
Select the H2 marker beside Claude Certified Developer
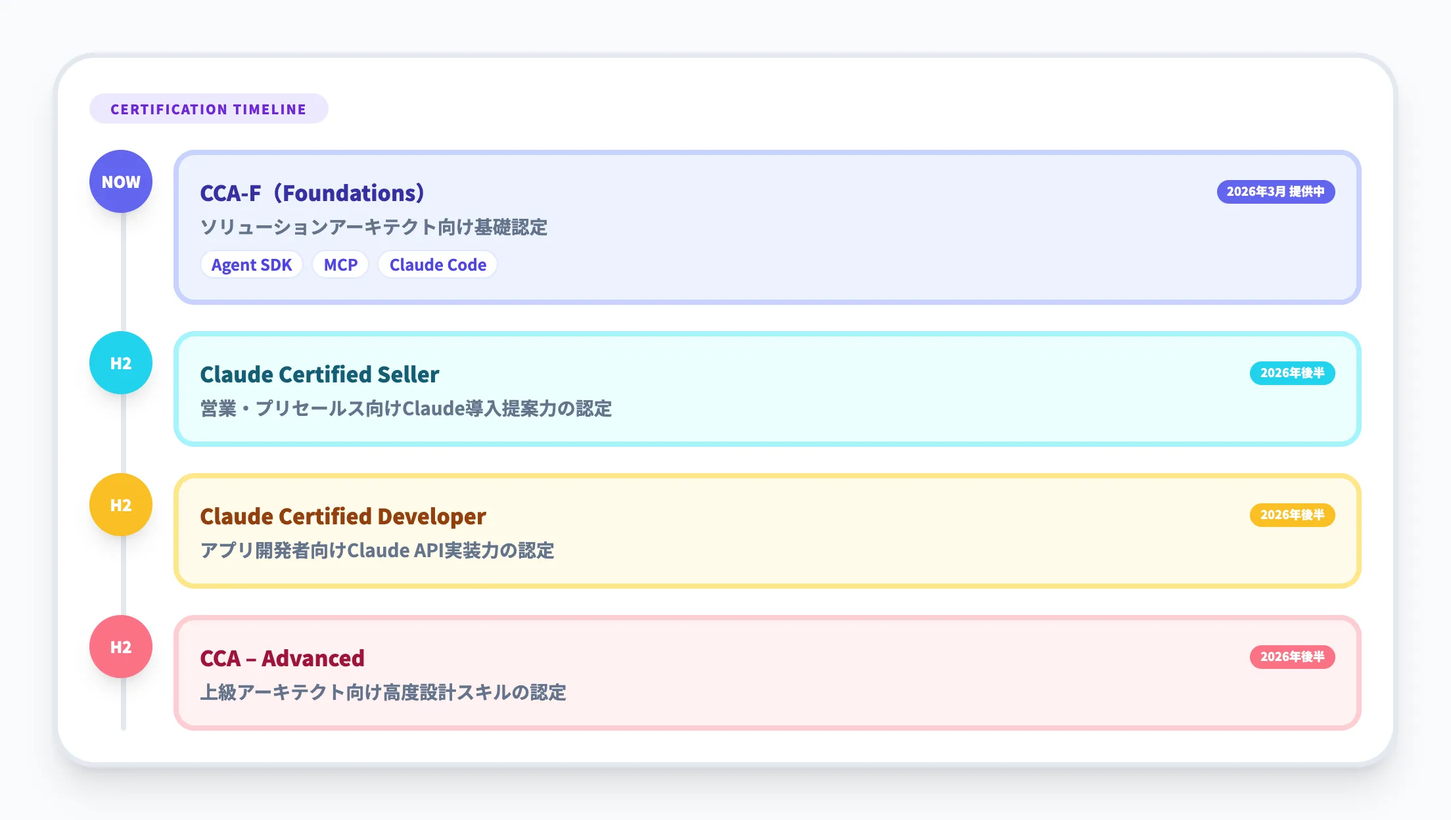[121, 505]
